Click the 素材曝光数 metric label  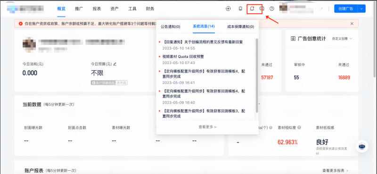(121, 127)
